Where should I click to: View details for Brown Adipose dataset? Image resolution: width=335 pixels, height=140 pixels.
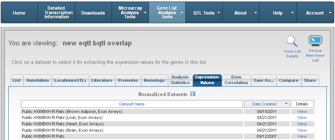click(x=302, y=111)
